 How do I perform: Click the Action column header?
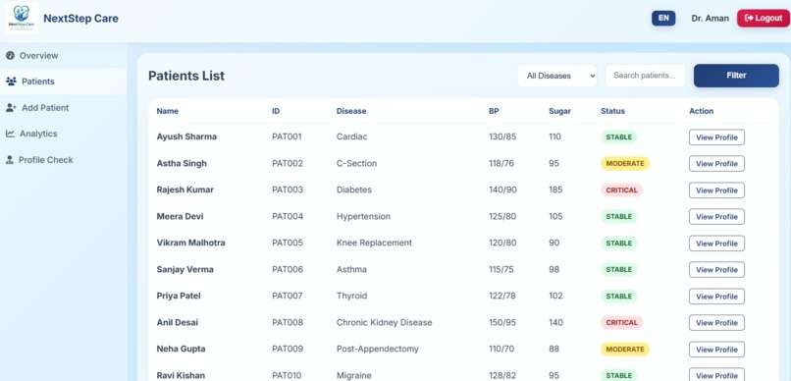tap(702, 111)
